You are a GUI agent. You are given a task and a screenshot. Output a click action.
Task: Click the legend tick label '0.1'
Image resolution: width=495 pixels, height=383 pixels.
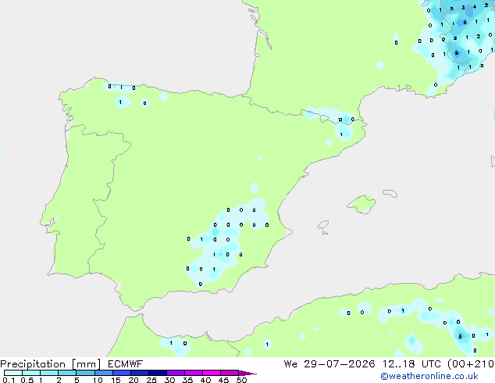[x=9, y=380]
